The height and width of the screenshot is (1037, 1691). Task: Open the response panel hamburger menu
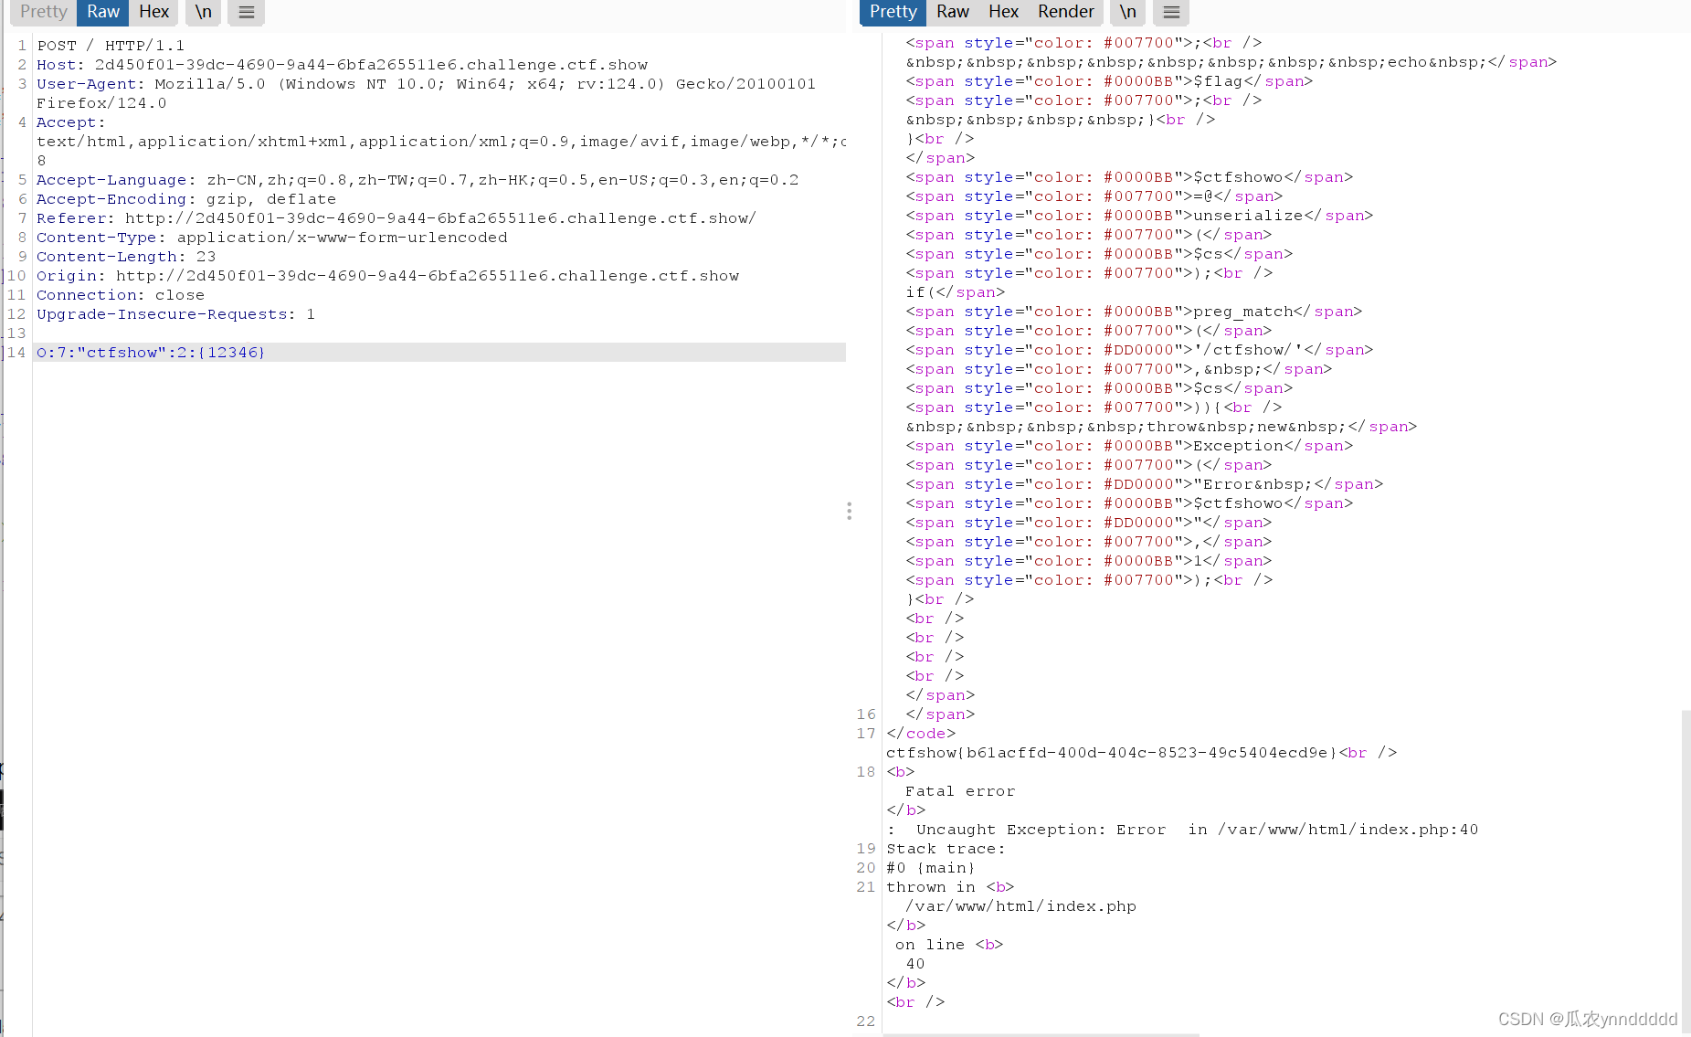[1170, 13]
